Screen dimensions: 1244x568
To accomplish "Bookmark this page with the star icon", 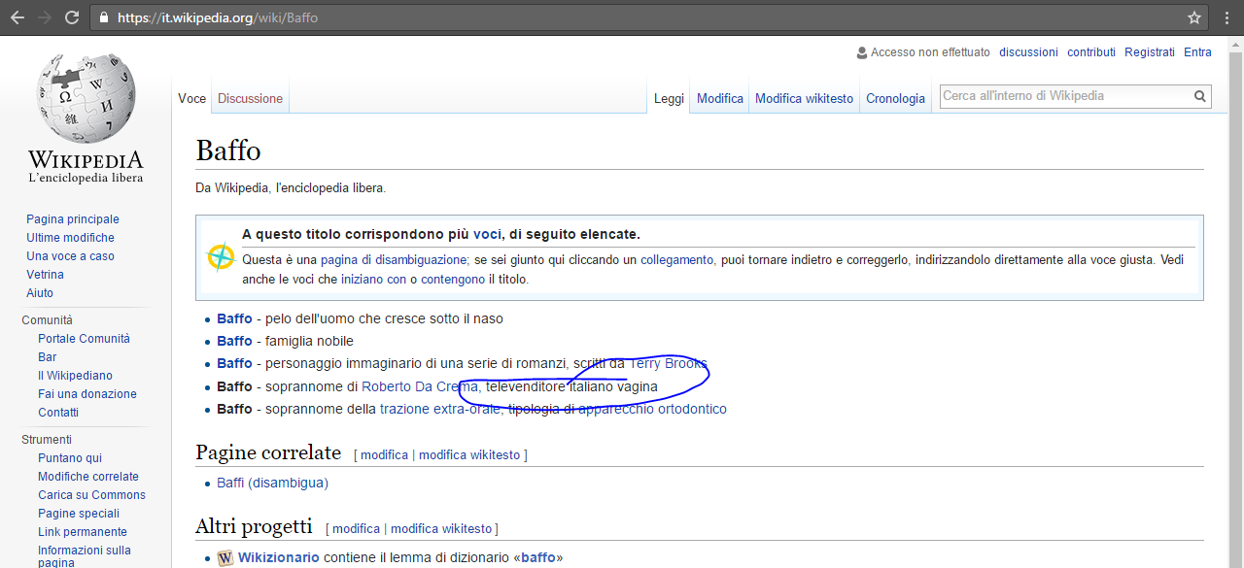I will [x=1194, y=17].
